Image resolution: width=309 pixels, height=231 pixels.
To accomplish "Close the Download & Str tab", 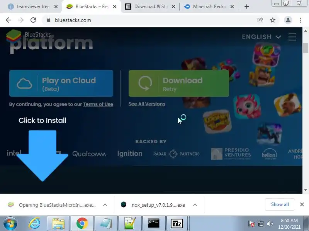I will 173,7.
